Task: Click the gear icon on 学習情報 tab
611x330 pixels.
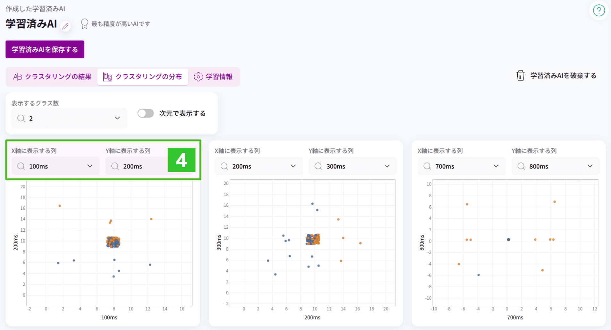Action: [x=198, y=77]
